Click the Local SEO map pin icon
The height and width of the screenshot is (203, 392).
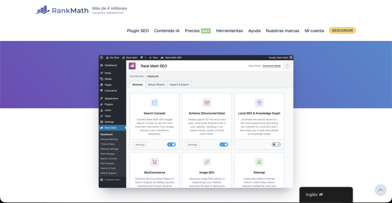click(259, 103)
